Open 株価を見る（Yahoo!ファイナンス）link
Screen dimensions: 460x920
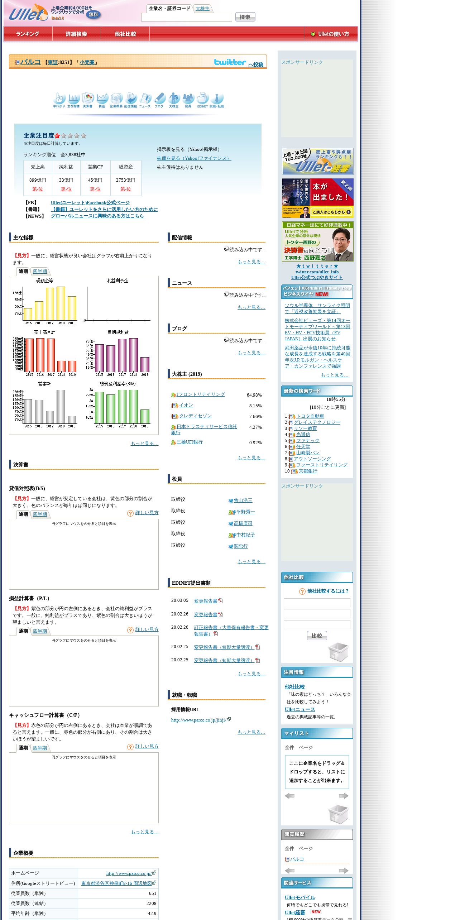(194, 158)
